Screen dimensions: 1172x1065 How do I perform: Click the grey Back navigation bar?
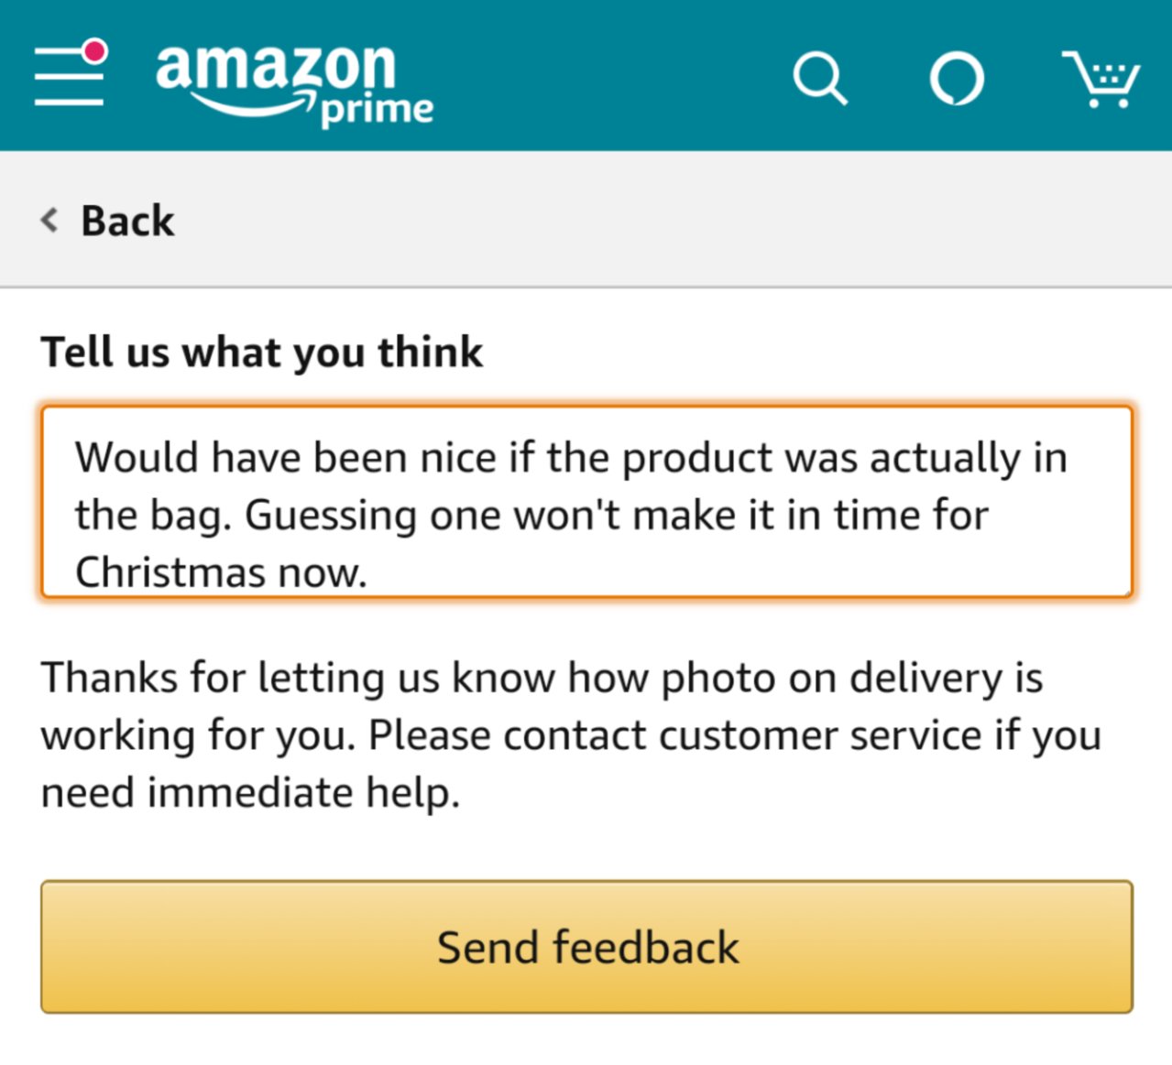pyautogui.click(x=586, y=220)
